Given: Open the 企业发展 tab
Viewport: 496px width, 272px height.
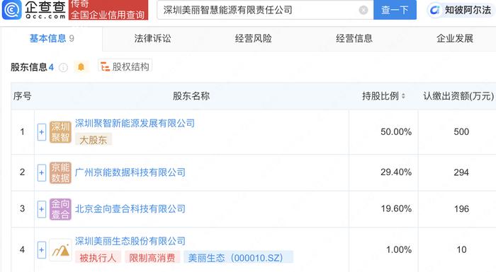Looking at the screenshot, I should point(455,38).
